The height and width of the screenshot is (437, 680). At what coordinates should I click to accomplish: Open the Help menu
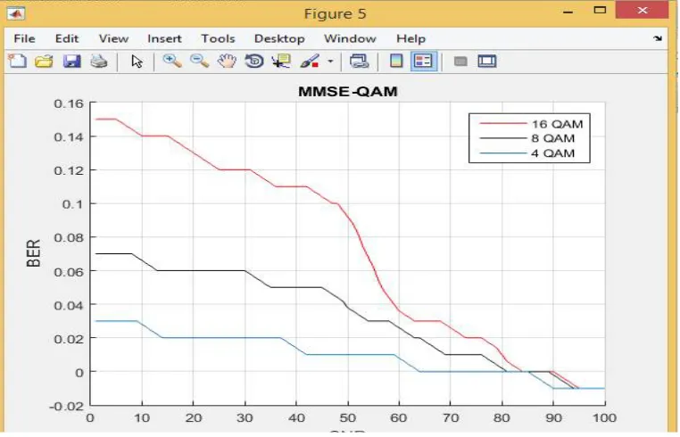click(410, 38)
